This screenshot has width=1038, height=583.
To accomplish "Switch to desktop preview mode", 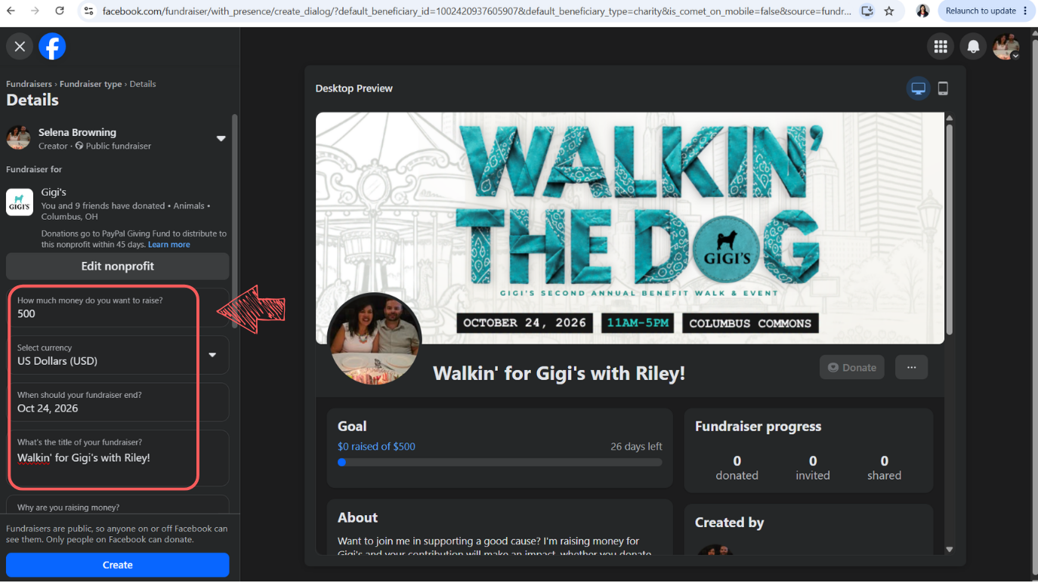I will (918, 88).
